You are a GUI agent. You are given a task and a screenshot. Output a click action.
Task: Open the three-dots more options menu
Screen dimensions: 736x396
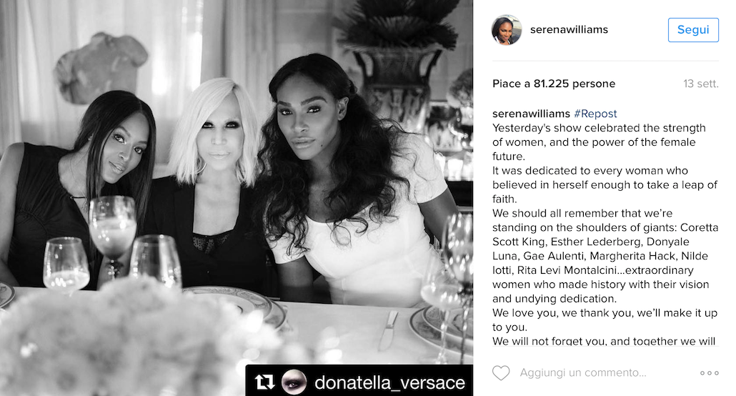[710, 372]
